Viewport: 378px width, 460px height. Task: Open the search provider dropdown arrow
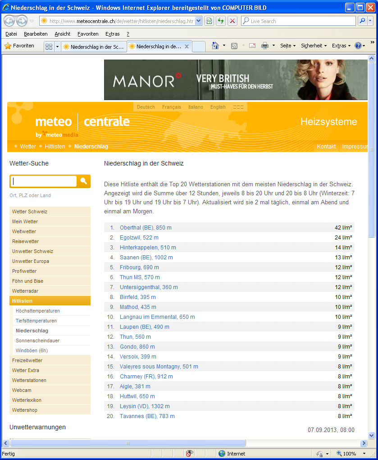[x=370, y=21]
